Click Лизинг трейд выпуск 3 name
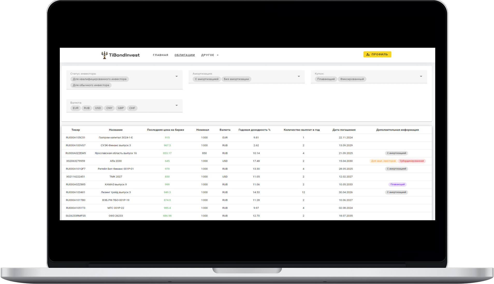 pyautogui.click(x=116, y=192)
